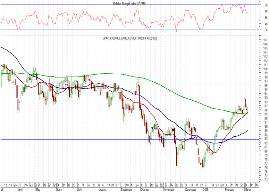
Task: Click price axis label 7.3
Action: (266, 180)
